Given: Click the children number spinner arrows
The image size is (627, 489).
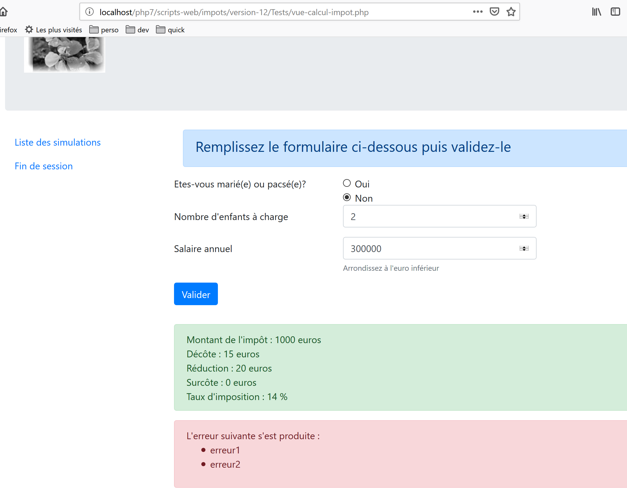Looking at the screenshot, I should [524, 216].
